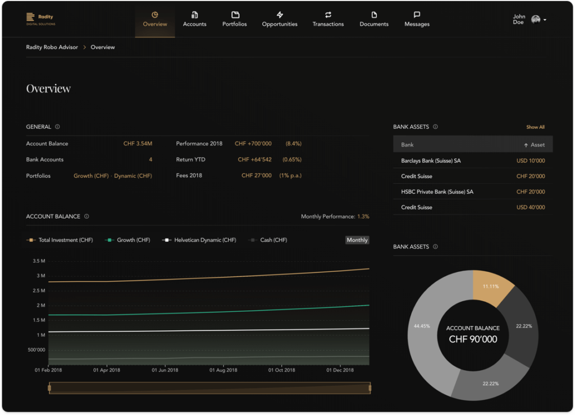The width and height of the screenshot is (575, 415).
Task: Click info icon beside ACCOUNT BALANCE heading
Action: click(x=86, y=216)
